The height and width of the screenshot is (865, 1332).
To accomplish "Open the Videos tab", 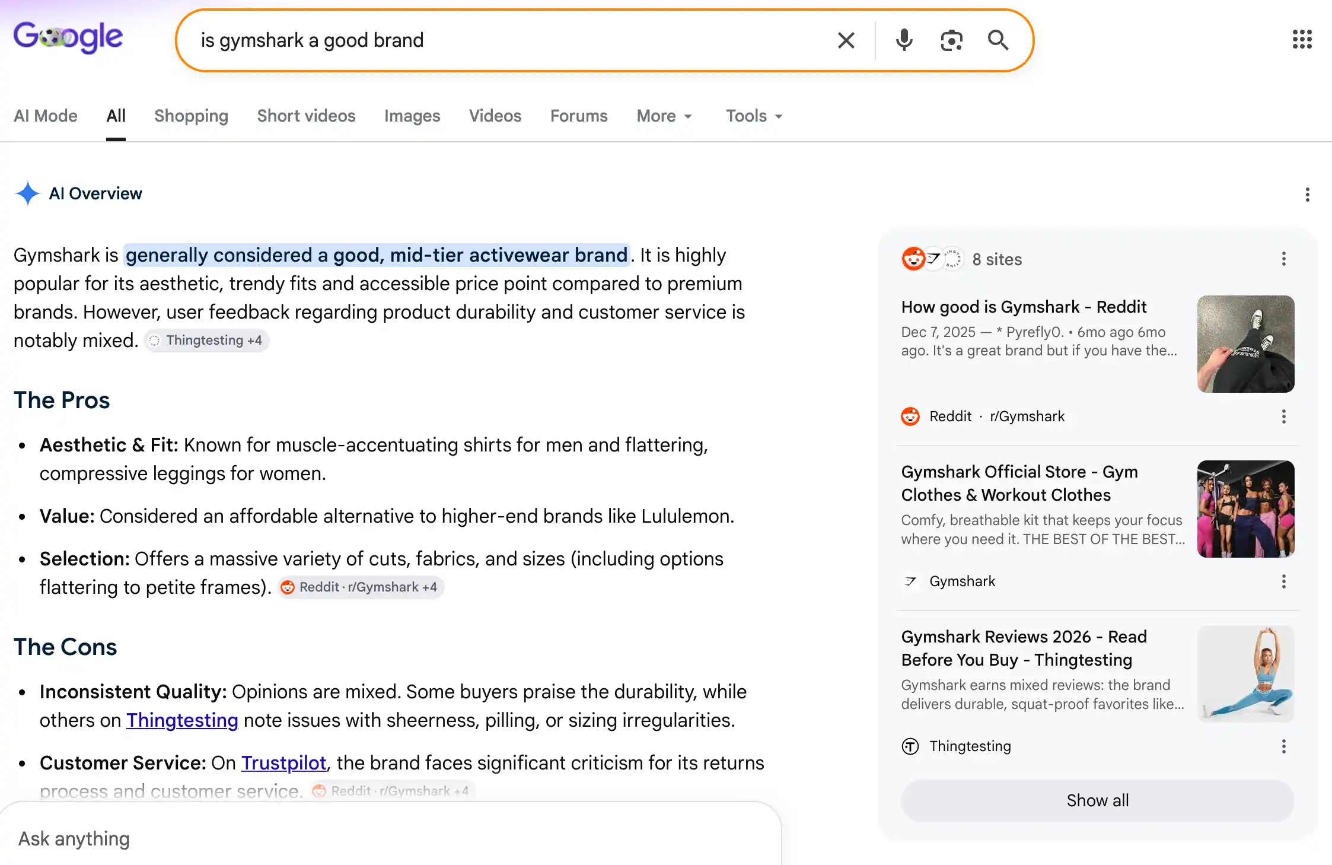I will click(x=495, y=116).
